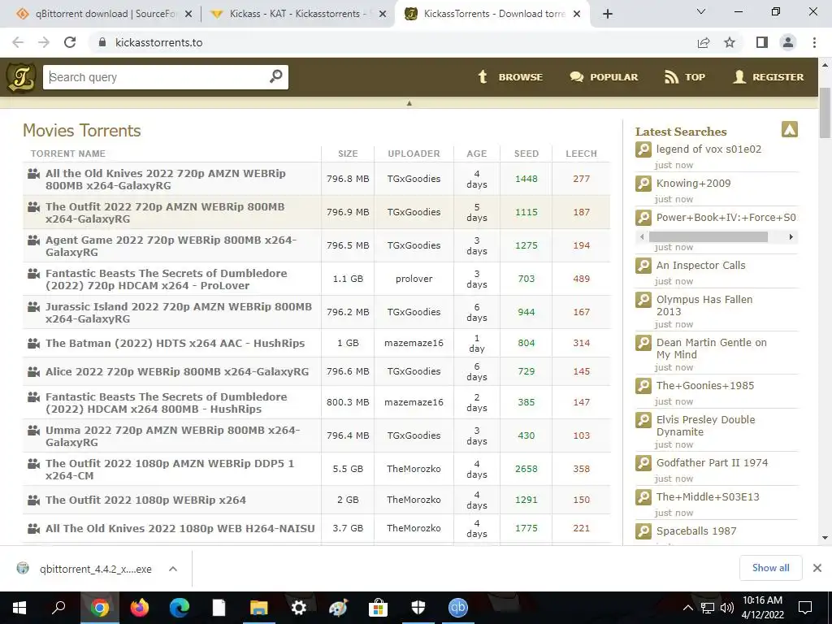832x624 pixels.
Task: Sort table by AGE column header
Action: click(476, 154)
